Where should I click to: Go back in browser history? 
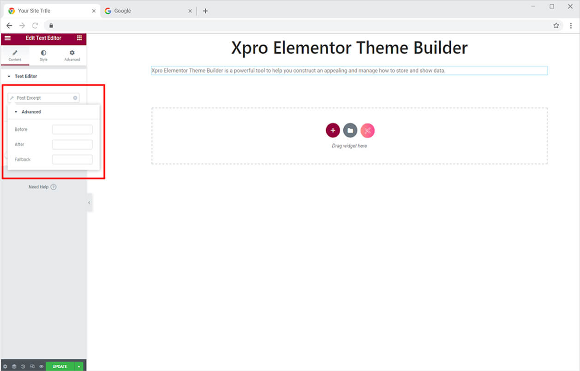(9, 25)
